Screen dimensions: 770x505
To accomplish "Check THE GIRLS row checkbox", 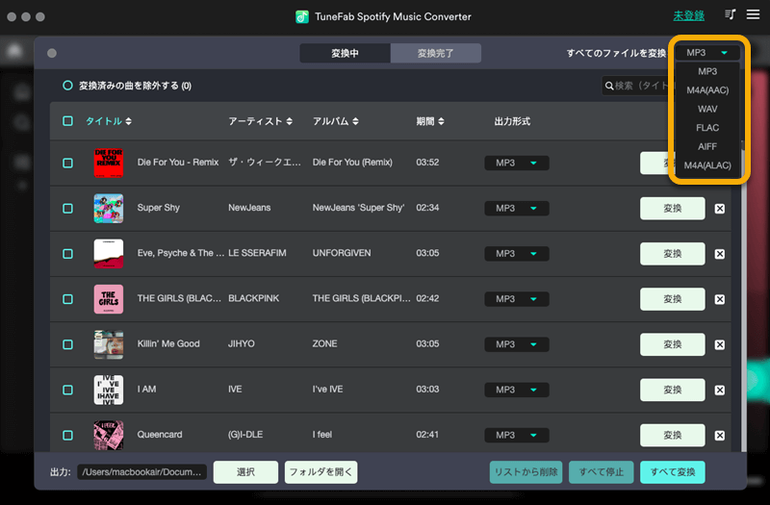I will (67, 299).
